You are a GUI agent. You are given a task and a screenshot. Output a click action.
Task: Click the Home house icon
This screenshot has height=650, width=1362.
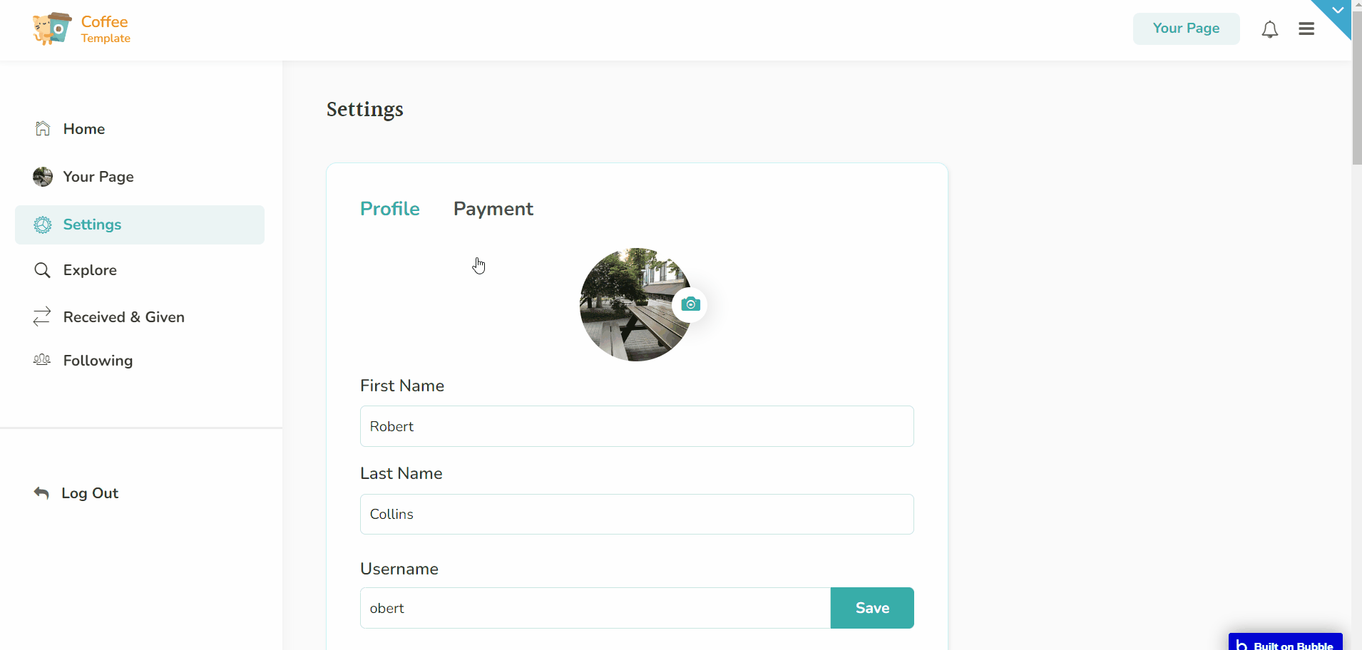click(x=43, y=128)
